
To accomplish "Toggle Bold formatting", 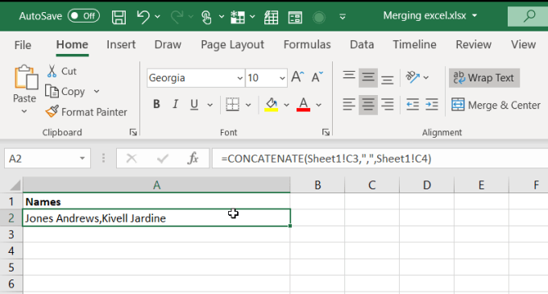I will (156, 104).
